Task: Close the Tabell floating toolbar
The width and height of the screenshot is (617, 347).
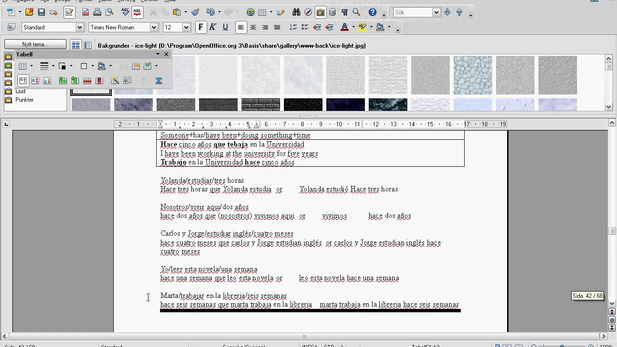Action: pyautogui.click(x=166, y=54)
